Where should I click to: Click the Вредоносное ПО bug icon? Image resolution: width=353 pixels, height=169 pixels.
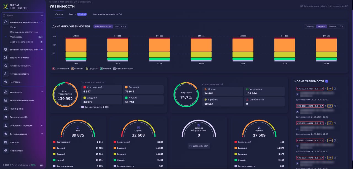6,117
